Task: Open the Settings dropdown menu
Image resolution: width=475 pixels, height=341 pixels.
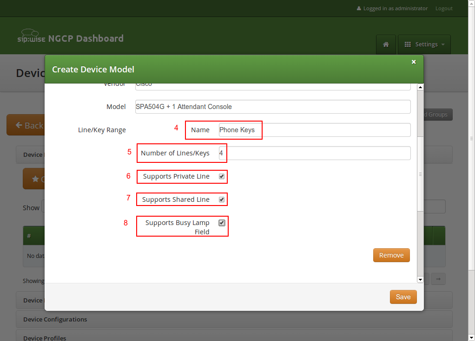Action: [x=424, y=45]
